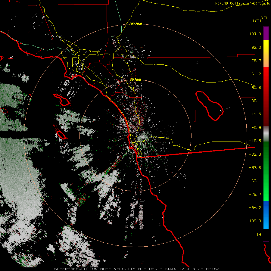Click the -109.8 value on the velocity scale
271x271 pixels.
coord(254,221)
